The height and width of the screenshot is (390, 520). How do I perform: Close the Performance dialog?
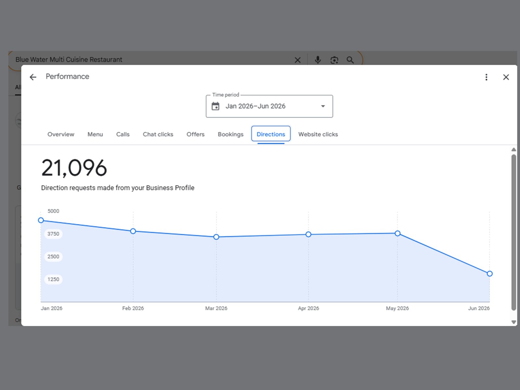(506, 77)
